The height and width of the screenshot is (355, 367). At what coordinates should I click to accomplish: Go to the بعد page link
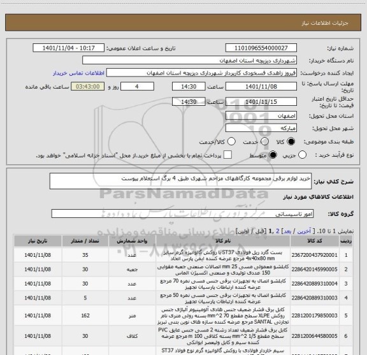click(x=287, y=231)
